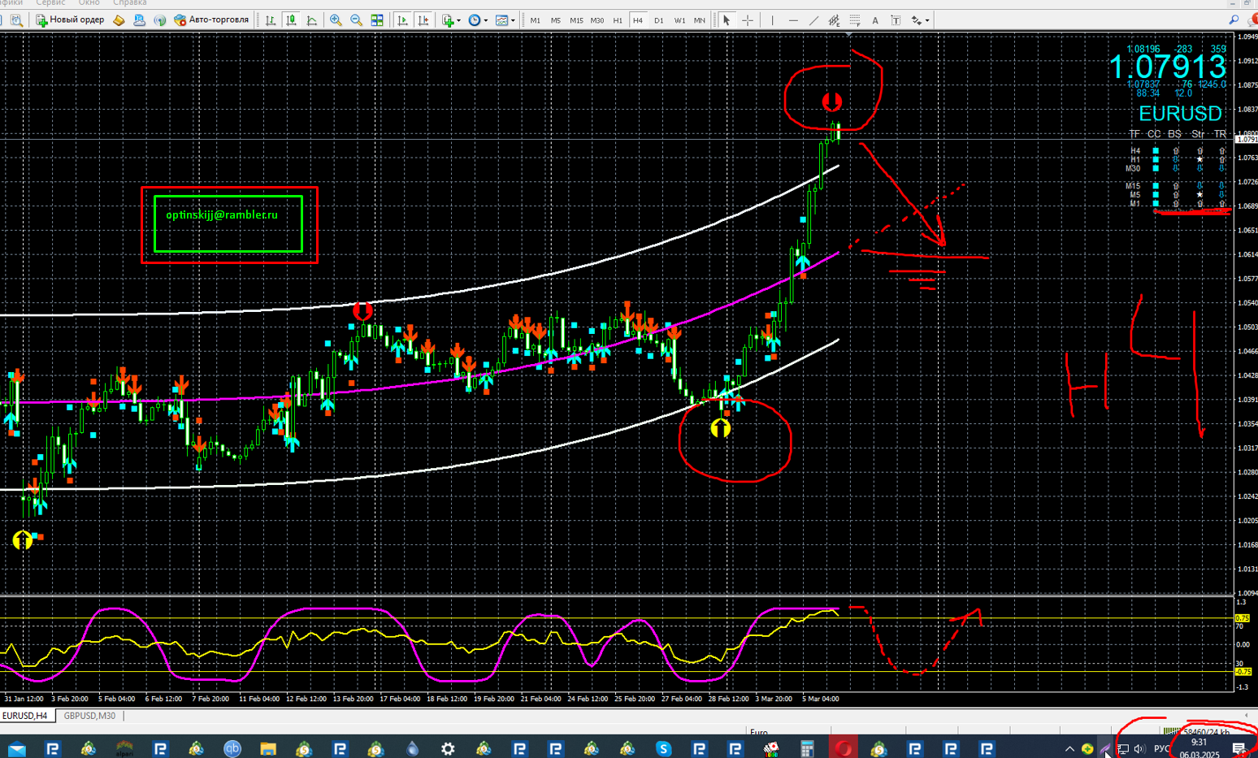Switch timeframe to M1
Viewport: 1258px width, 758px height.
click(x=535, y=20)
